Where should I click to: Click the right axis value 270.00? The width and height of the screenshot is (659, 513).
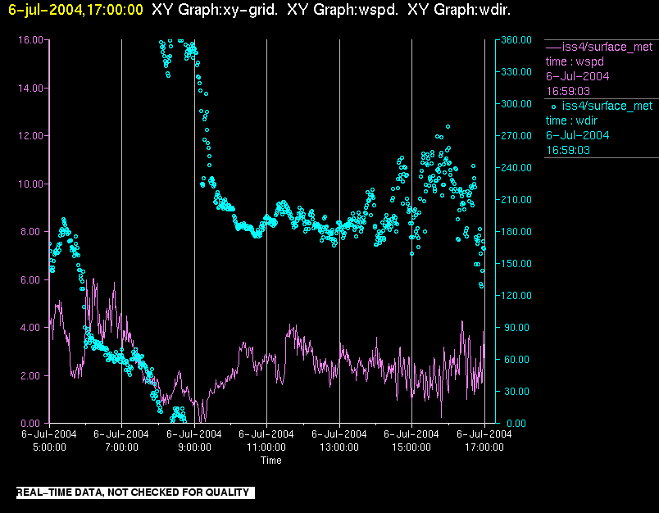coord(516,136)
